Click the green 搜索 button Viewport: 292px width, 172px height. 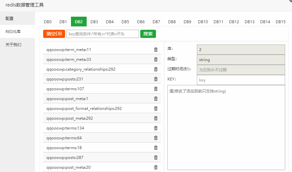148,34
